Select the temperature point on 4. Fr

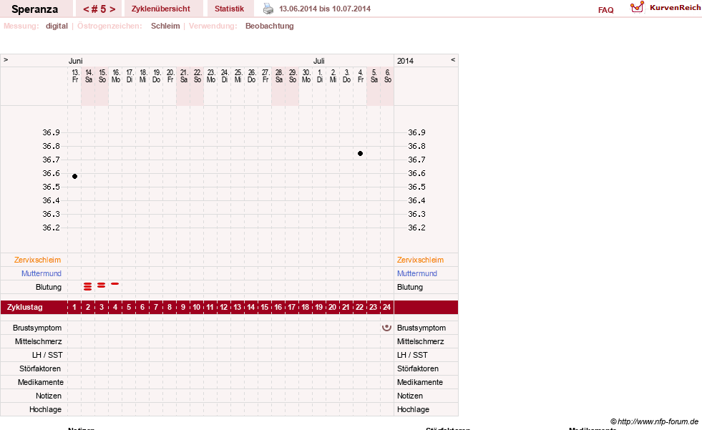pos(361,154)
